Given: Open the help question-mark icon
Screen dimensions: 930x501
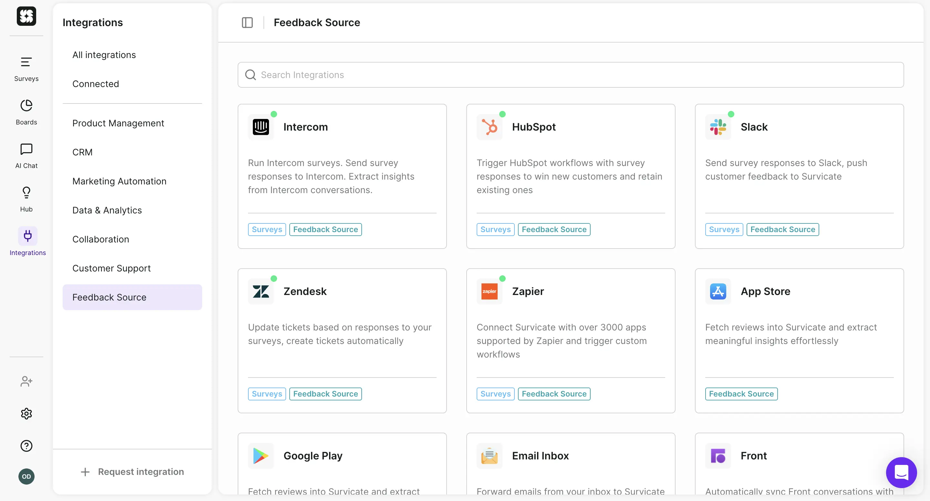Looking at the screenshot, I should 26,446.
